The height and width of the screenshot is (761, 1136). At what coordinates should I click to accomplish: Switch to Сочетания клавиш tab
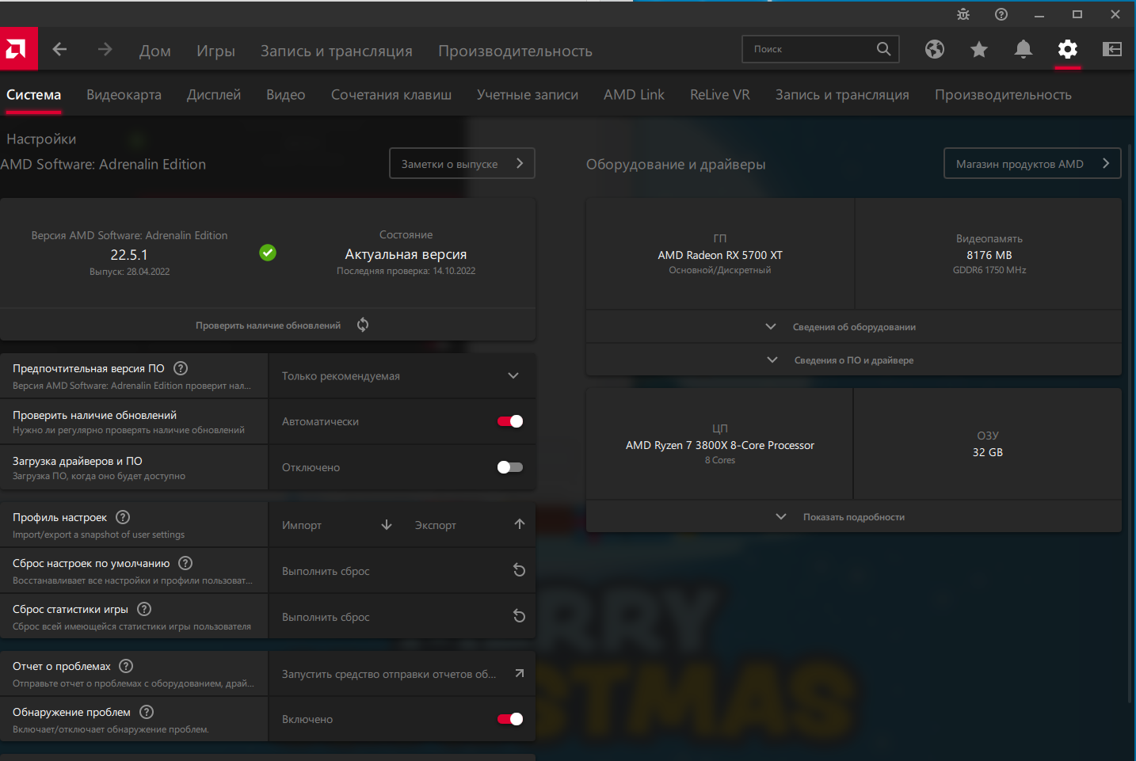click(391, 94)
